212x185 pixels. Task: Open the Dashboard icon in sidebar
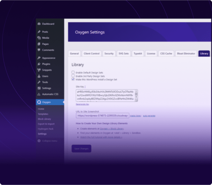(x=39, y=24)
